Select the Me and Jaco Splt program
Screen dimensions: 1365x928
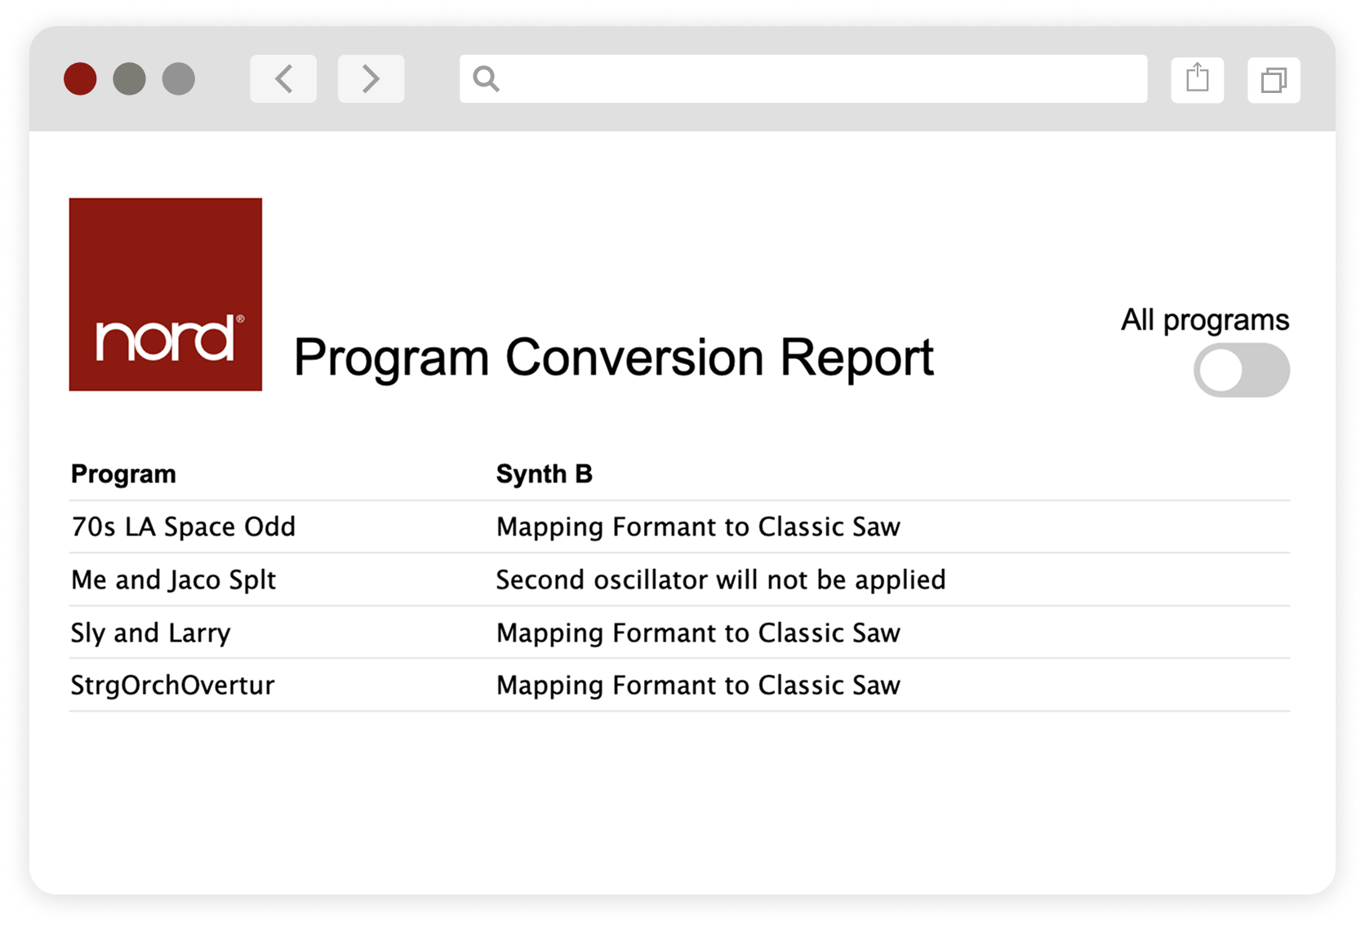pos(174,580)
